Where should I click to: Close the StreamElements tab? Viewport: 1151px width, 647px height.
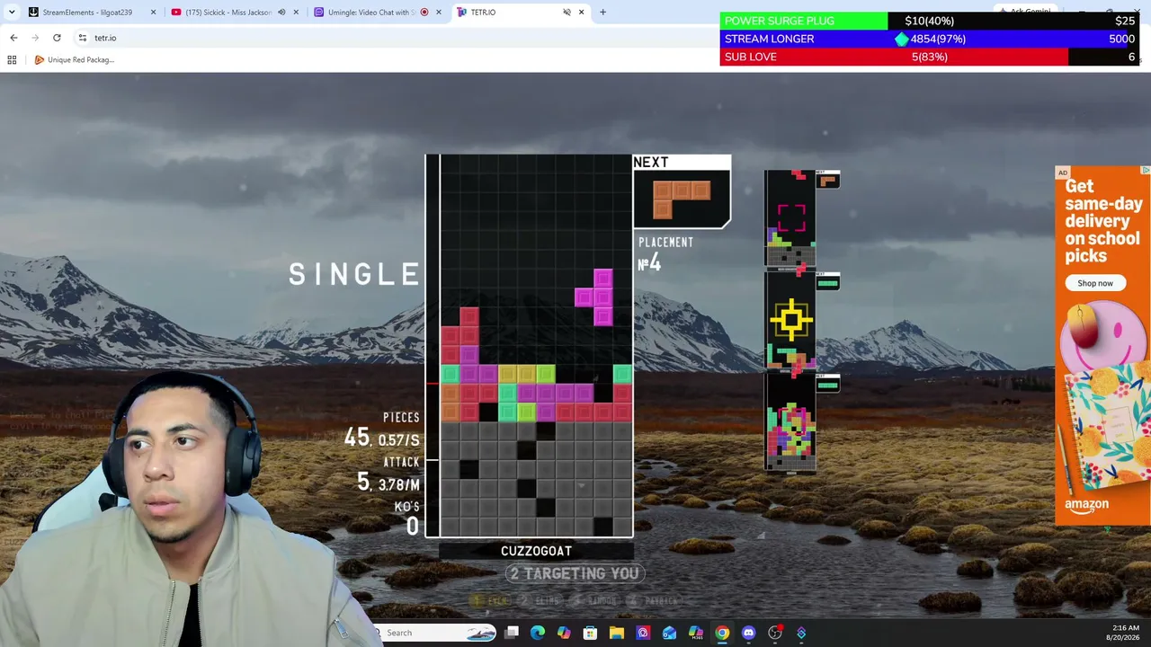[x=153, y=13]
